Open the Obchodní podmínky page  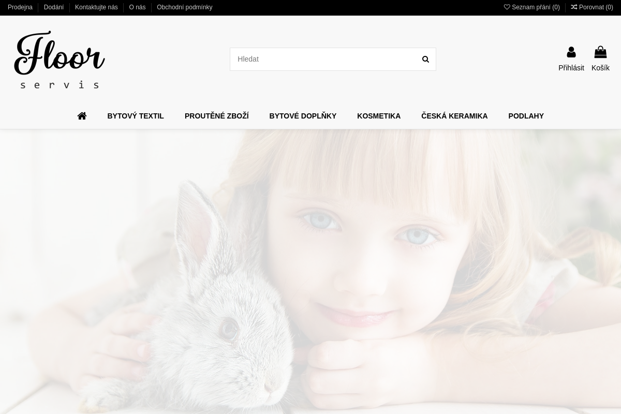(x=184, y=7)
